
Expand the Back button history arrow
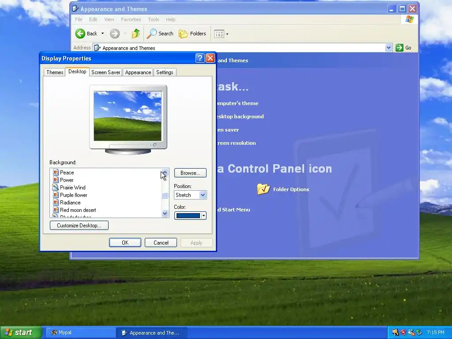[102, 34]
